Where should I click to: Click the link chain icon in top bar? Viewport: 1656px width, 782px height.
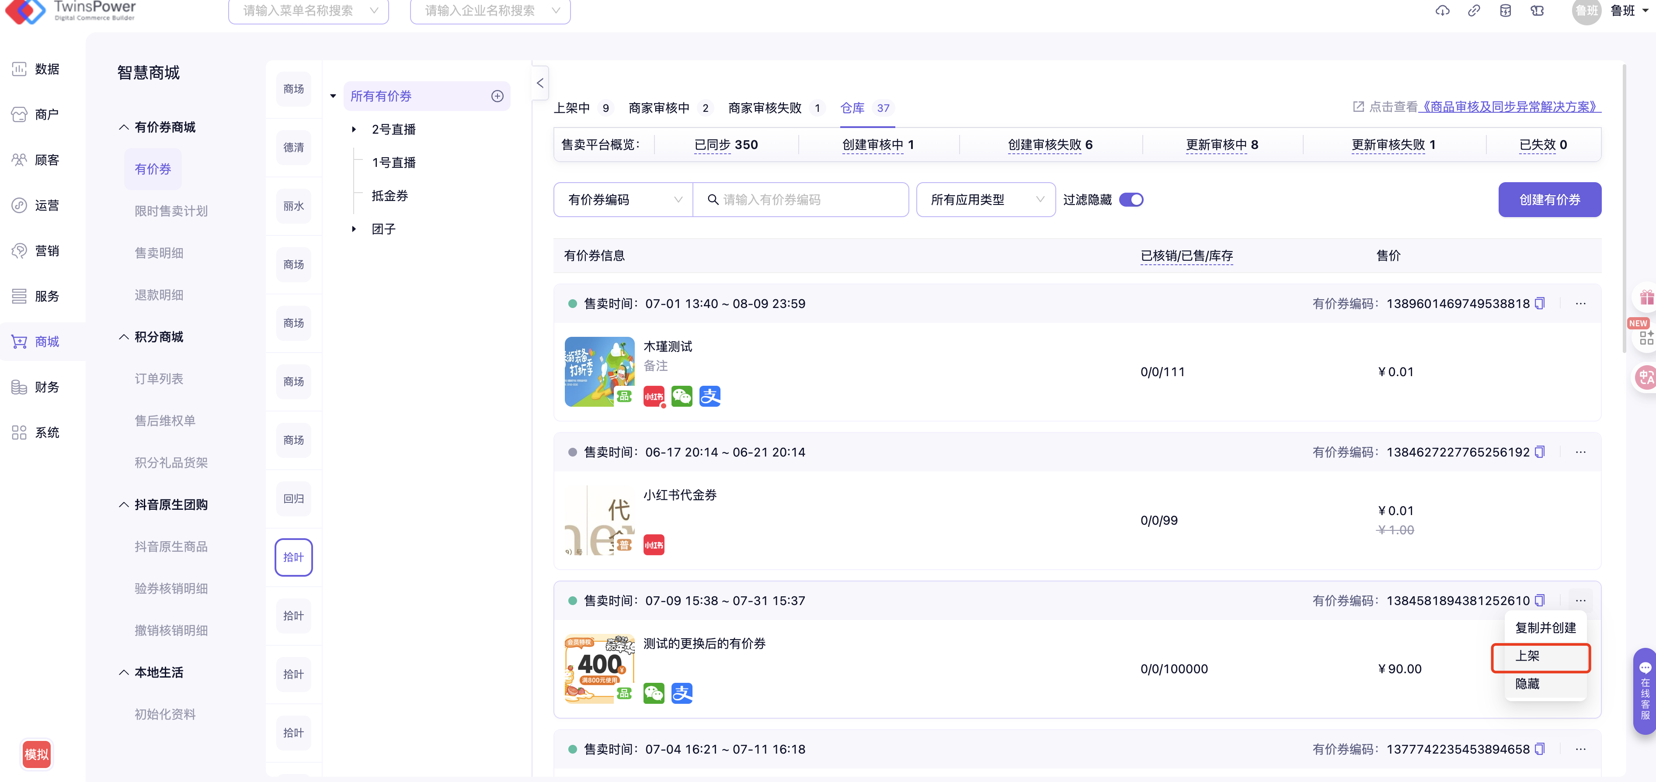(1474, 11)
